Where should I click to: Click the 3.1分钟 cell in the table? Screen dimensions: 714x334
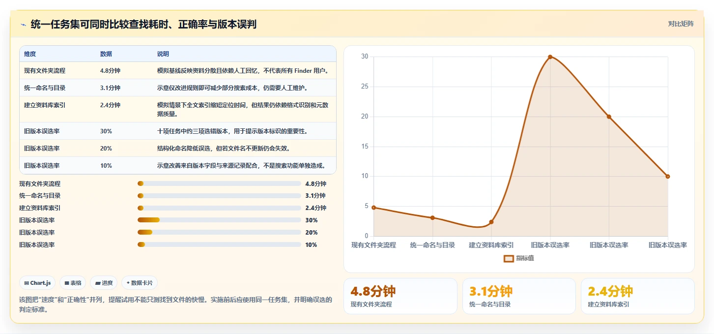pyautogui.click(x=110, y=88)
